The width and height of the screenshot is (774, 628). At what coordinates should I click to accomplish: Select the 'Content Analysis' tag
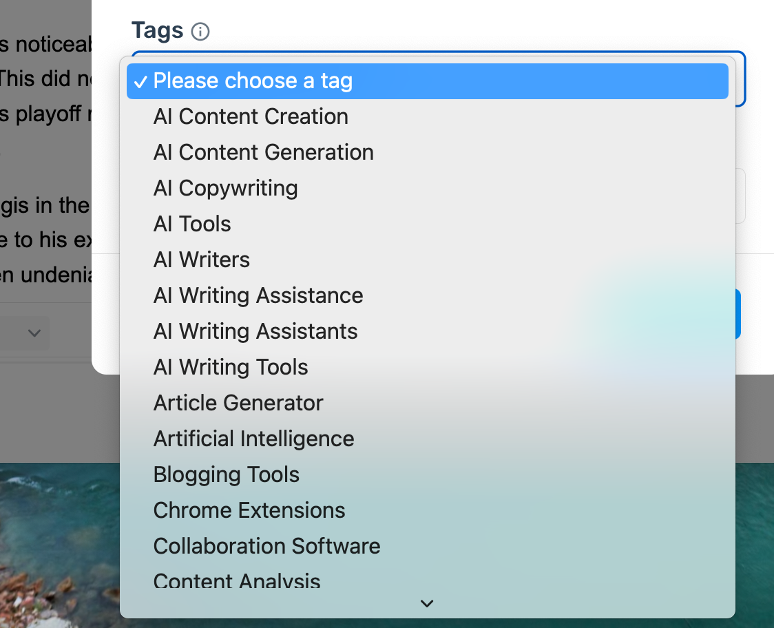tap(237, 580)
